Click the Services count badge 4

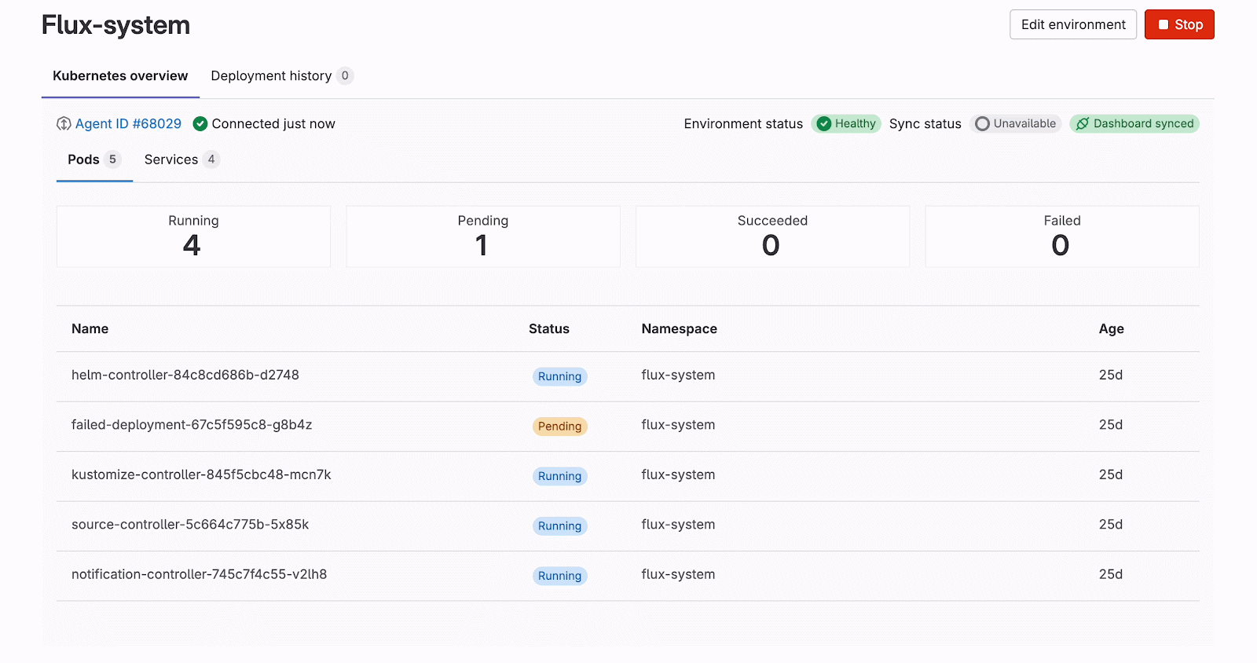pos(211,159)
